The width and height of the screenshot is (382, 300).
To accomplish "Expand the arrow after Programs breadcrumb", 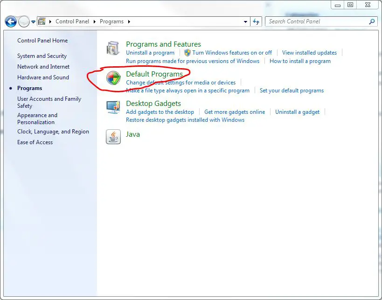I will [x=129, y=21].
